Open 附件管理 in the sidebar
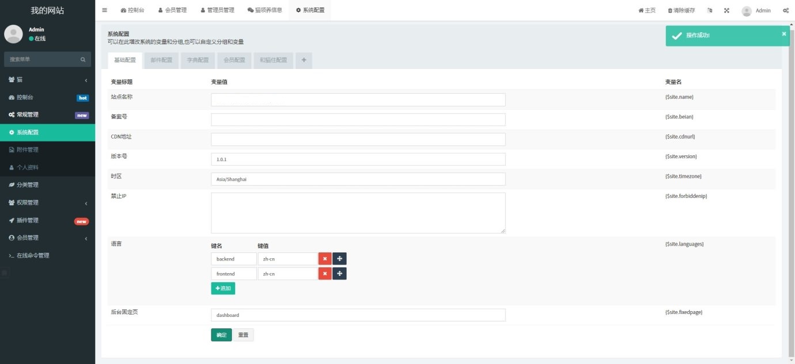Screen dimensions: 795x364 pos(47,150)
